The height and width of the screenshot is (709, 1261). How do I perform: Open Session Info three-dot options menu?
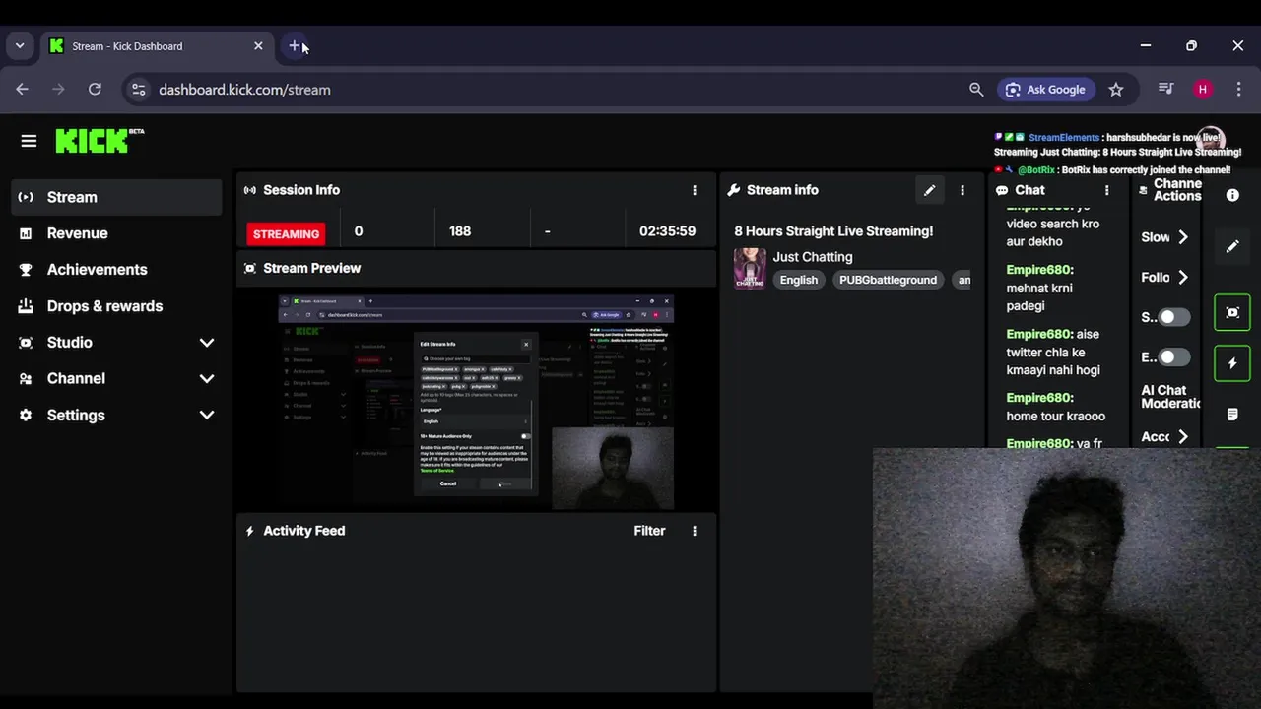click(x=695, y=190)
